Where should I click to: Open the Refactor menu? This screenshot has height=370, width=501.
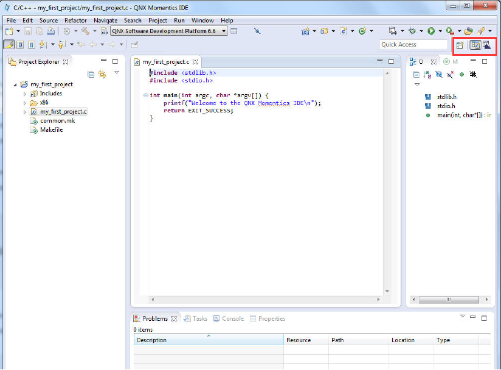coord(75,21)
